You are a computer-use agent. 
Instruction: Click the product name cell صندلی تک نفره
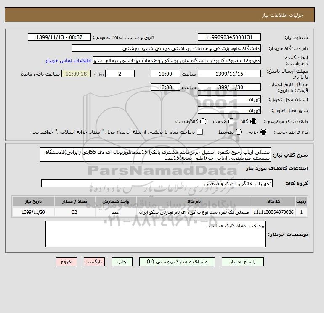click(194, 212)
